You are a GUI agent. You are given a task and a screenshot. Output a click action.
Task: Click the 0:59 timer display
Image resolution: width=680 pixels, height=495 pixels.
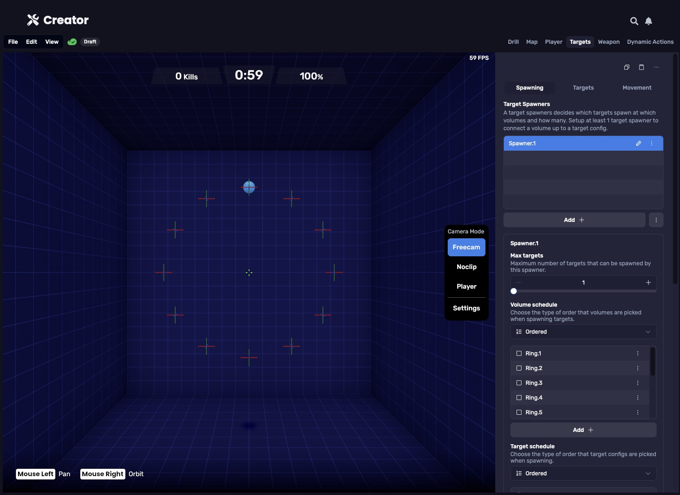coord(249,75)
